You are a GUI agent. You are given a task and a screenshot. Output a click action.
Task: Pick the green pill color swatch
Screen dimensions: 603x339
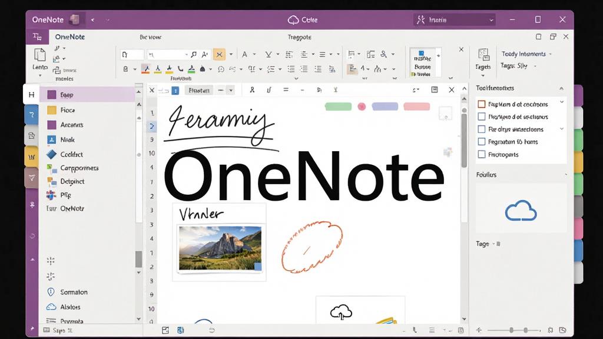pyautogui.click(x=338, y=107)
